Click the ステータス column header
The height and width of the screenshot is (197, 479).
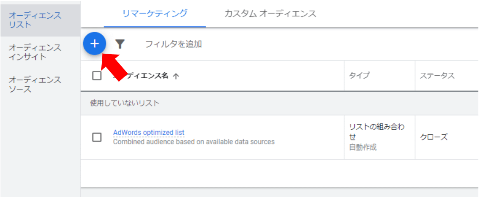coord(437,76)
